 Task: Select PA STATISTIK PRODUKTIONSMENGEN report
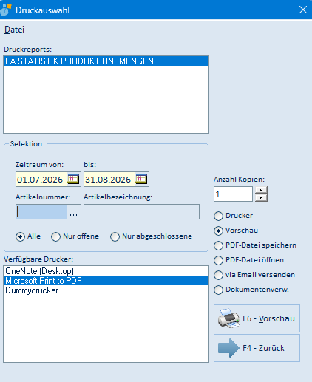(106, 61)
